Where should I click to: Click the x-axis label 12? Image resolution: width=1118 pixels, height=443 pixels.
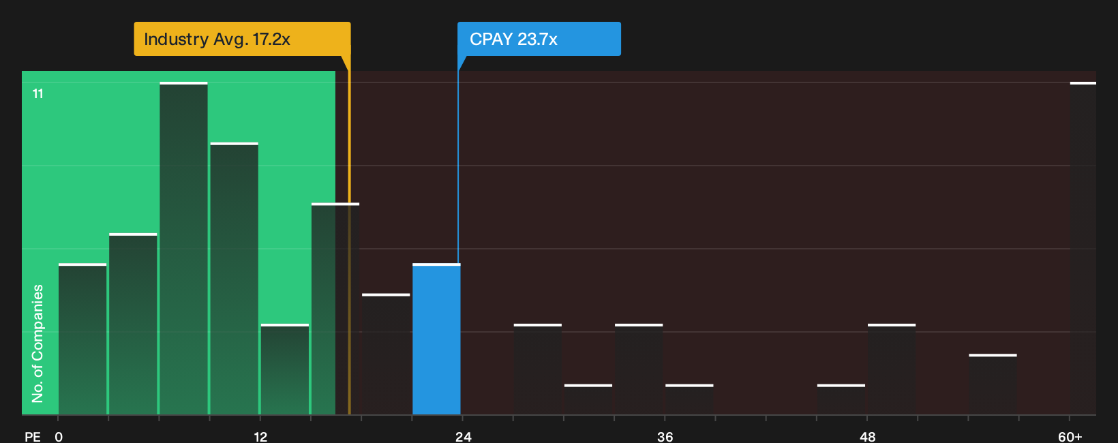coord(260,436)
